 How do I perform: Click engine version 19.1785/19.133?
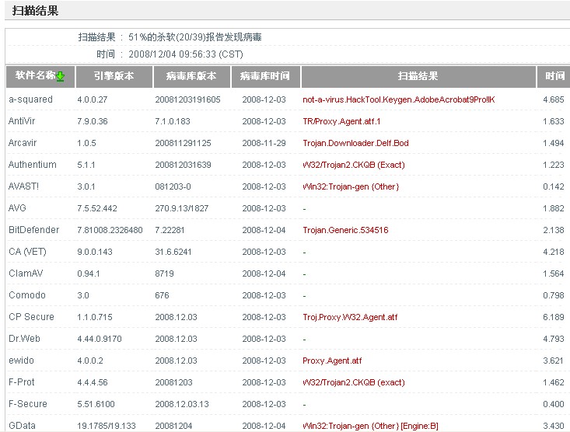click(107, 426)
